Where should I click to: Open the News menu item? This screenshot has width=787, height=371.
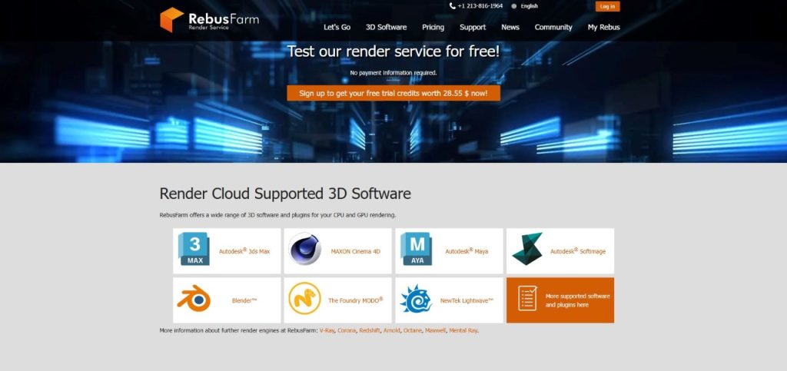[510, 28]
